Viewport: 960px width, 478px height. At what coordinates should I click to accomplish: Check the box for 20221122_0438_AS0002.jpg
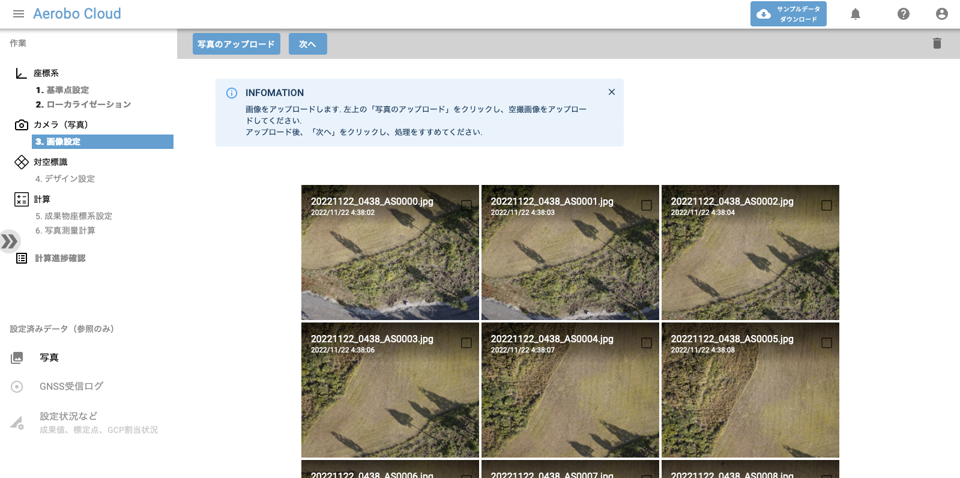827,205
